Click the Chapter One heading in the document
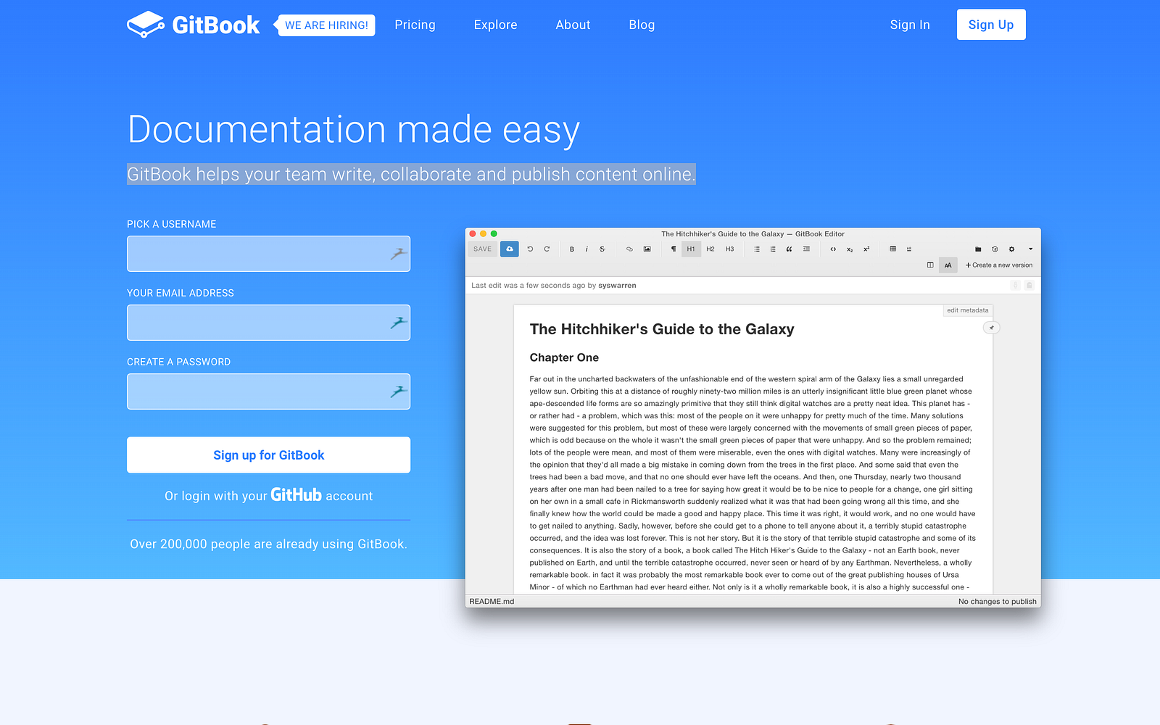Screen dimensions: 1160x725 tap(564, 357)
